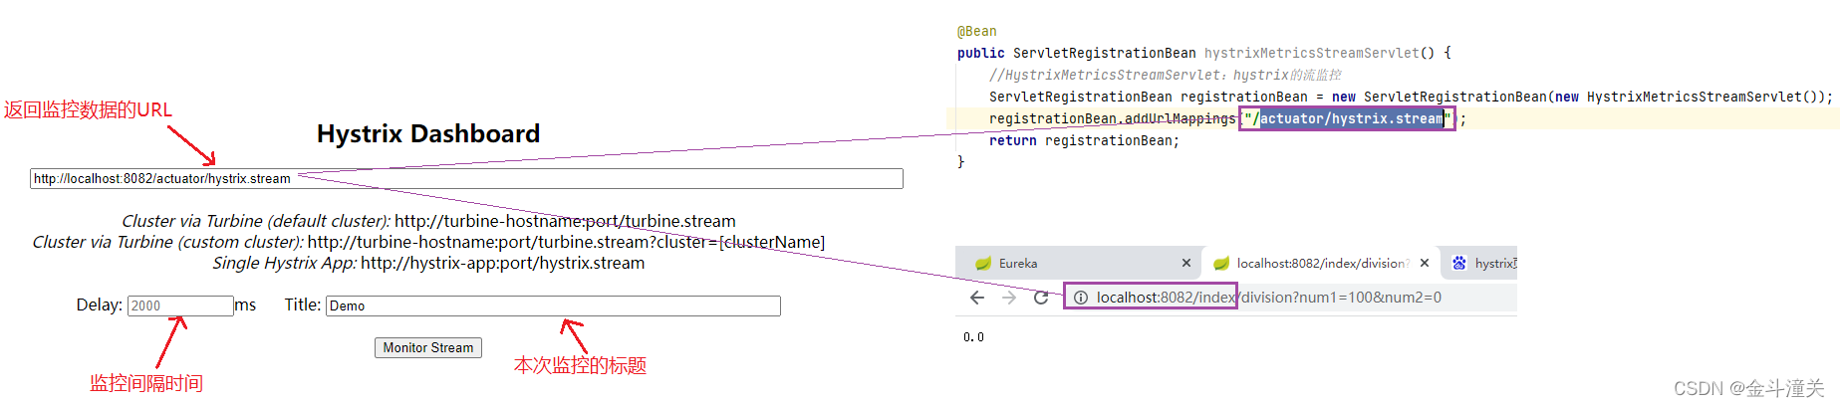This screenshot has height=407, width=1840.
Task: Click the browser forward arrow
Action: pyautogui.click(x=1009, y=298)
